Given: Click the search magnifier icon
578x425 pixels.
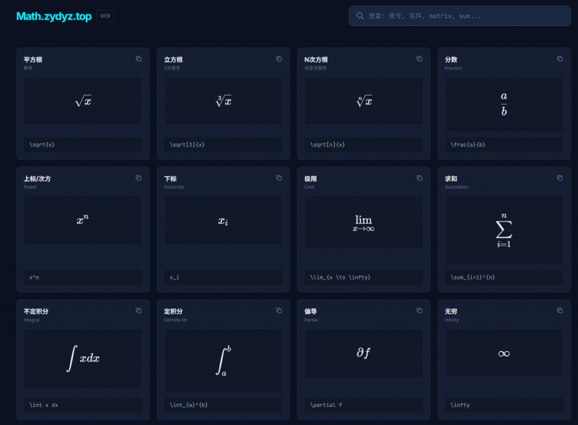Looking at the screenshot, I should [360, 16].
